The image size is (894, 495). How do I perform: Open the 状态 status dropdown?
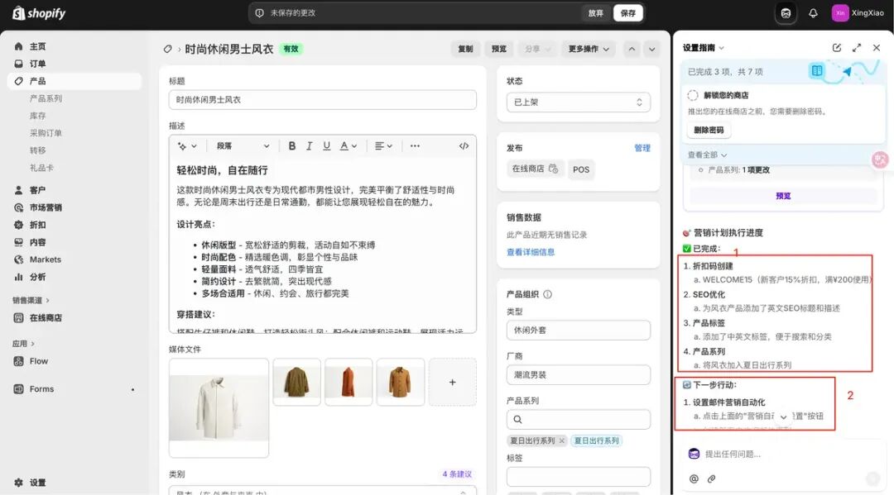(x=578, y=102)
